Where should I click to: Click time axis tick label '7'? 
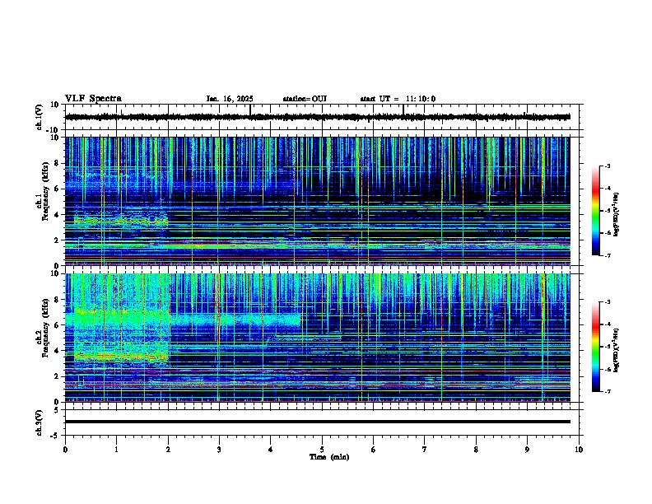425,450
